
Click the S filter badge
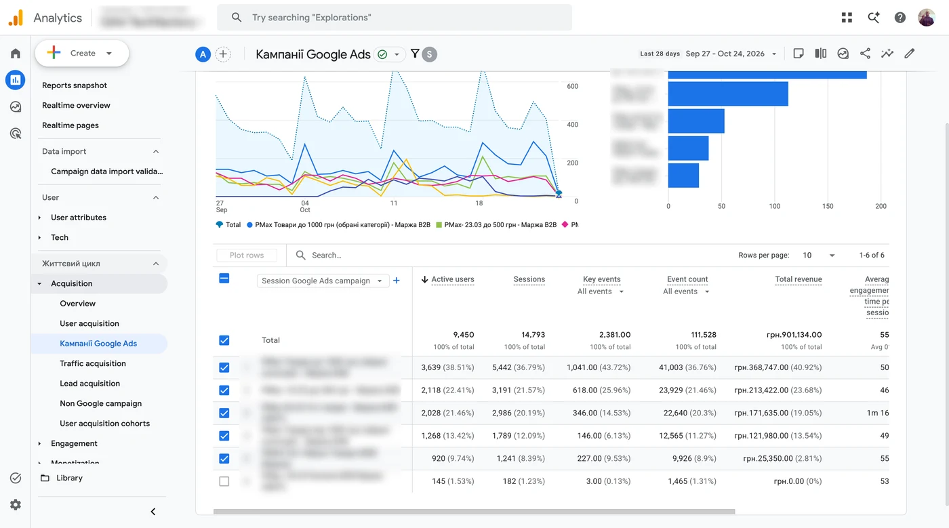pyautogui.click(x=429, y=54)
